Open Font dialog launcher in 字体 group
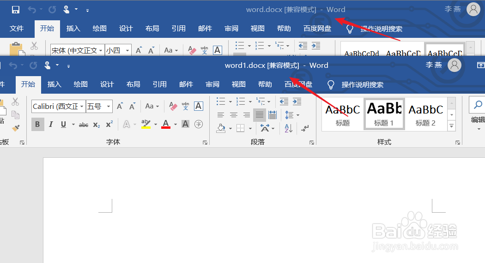The height and width of the screenshot is (263, 485). point(205,143)
